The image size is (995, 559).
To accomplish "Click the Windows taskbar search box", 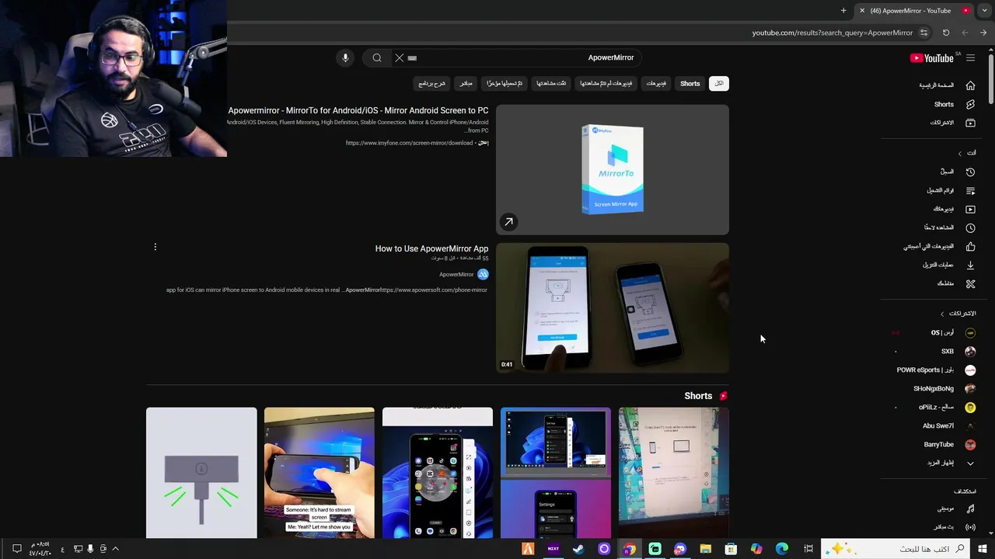I will coord(897,549).
